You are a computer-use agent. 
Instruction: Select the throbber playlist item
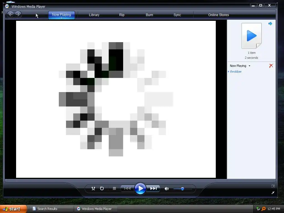click(236, 72)
